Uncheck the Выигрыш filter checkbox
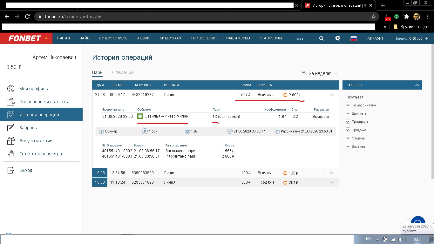 [348, 113]
